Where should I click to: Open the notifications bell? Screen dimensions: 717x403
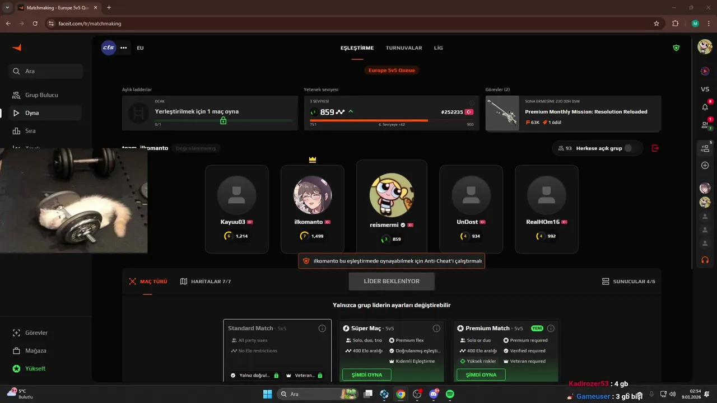tap(705, 107)
